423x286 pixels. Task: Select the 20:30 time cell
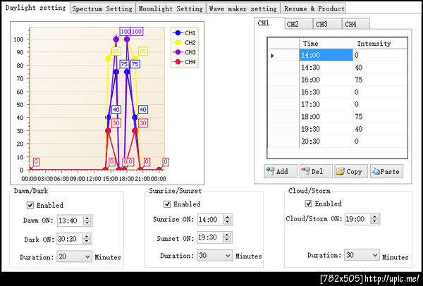point(326,142)
